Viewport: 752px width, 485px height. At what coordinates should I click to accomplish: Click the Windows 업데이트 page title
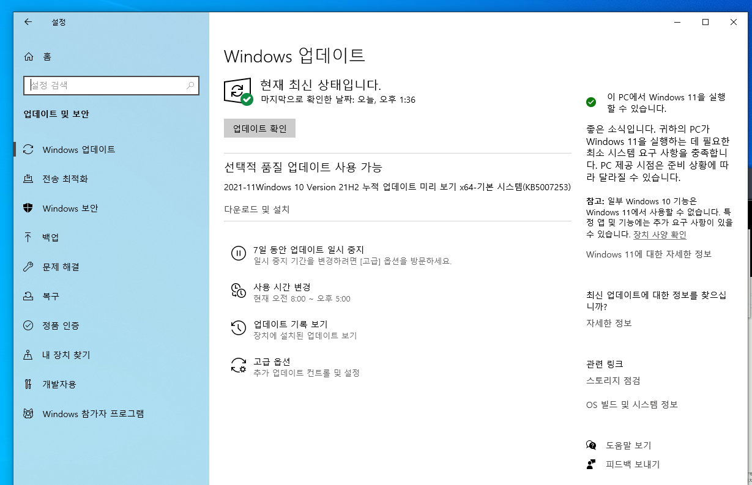(294, 56)
